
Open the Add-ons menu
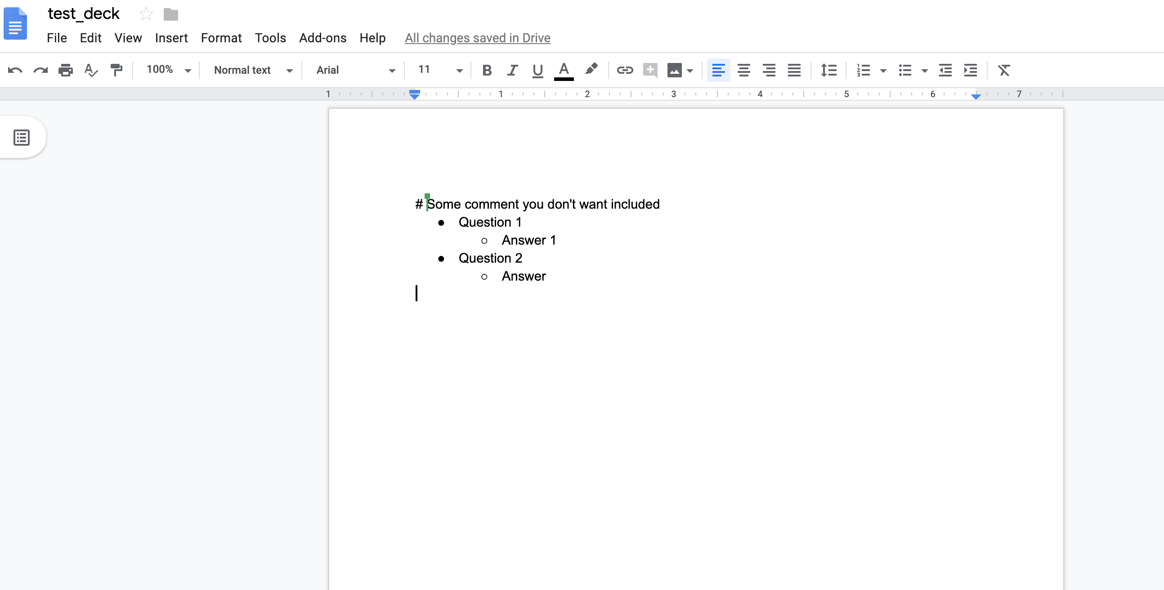point(322,38)
